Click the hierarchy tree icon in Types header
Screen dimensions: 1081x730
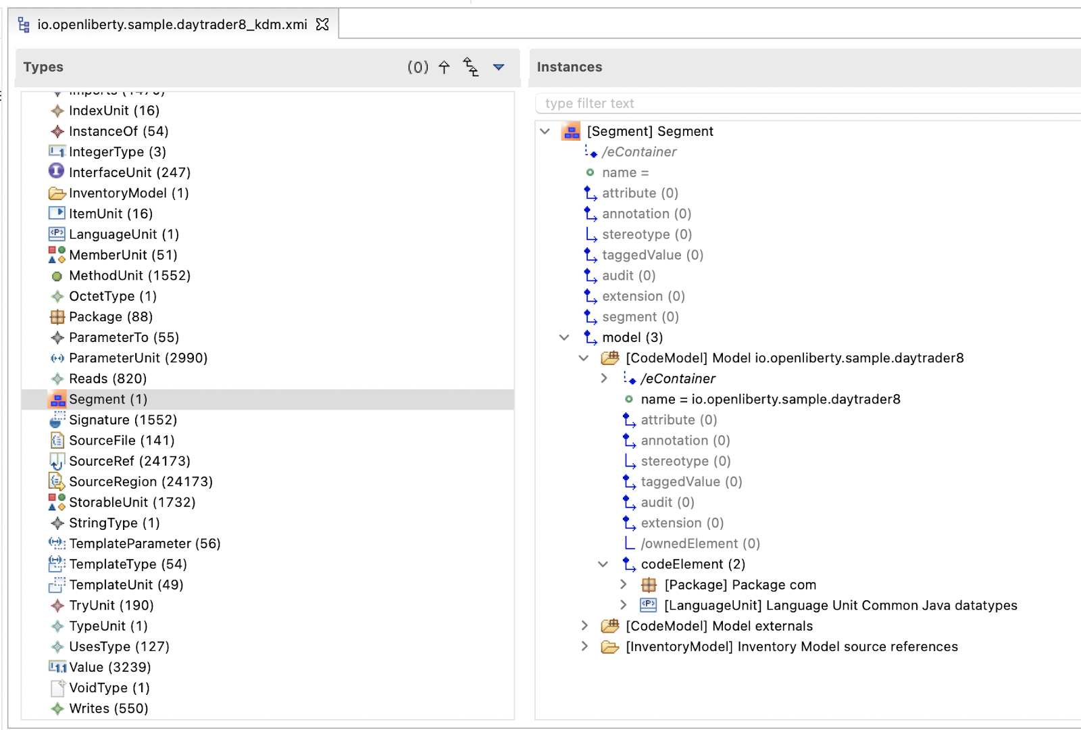[471, 67]
